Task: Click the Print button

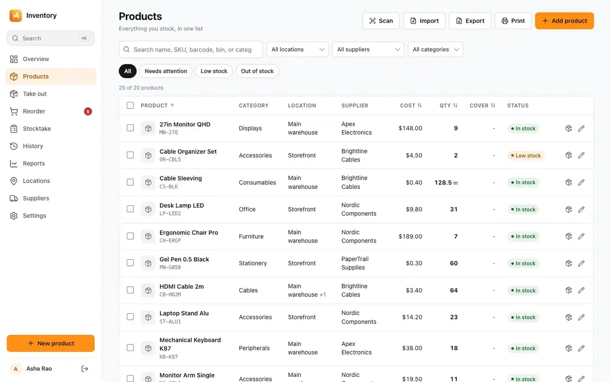Action: click(x=513, y=21)
